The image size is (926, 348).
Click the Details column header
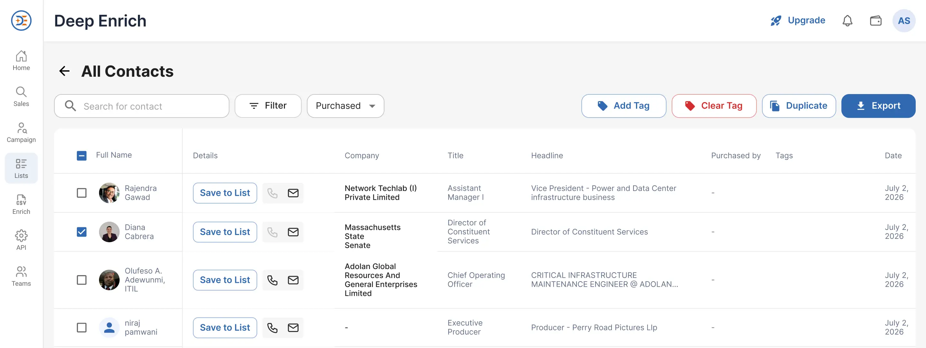(x=205, y=156)
